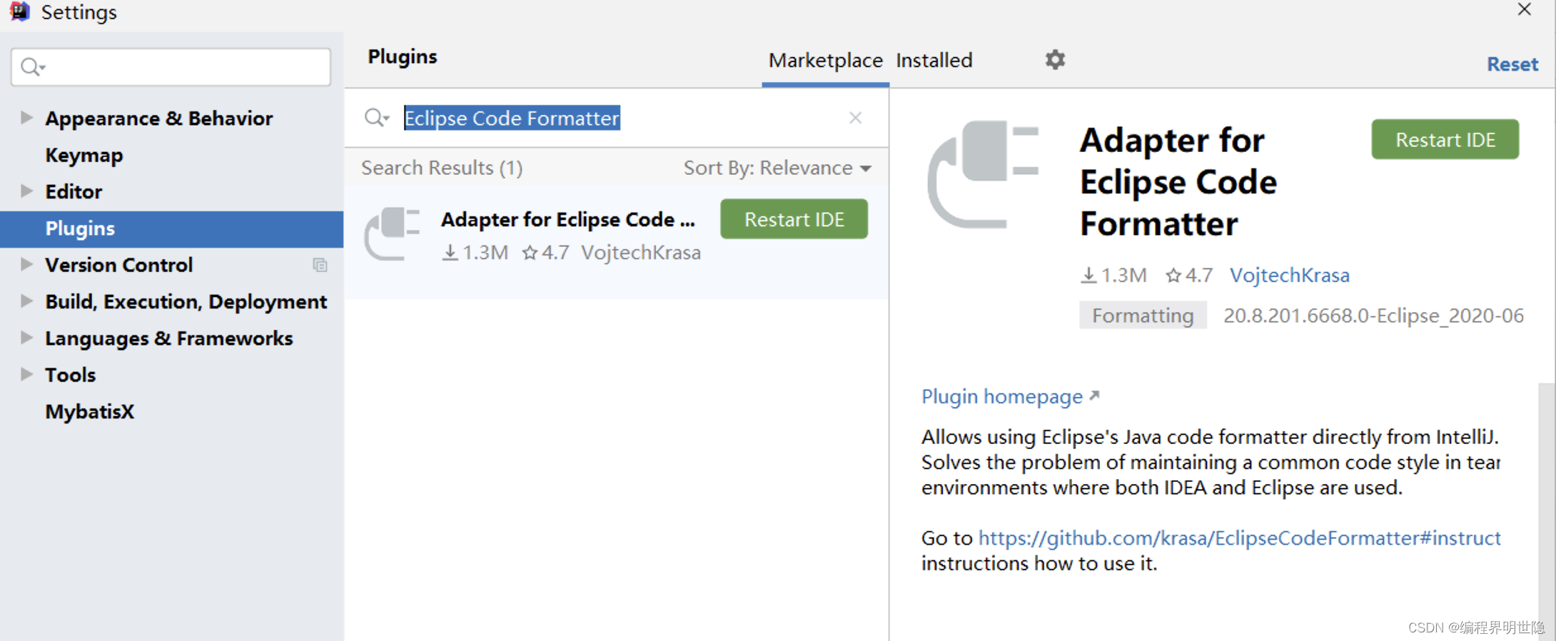Click the Plugins heading above the search field
Screen dimensions: 1556x641
pyautogui.click(x=402, y=57)
